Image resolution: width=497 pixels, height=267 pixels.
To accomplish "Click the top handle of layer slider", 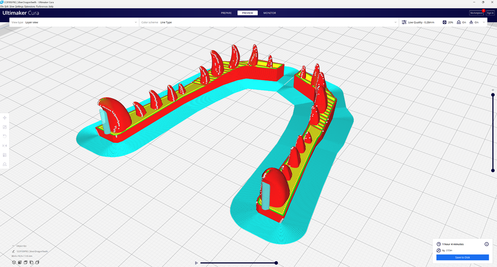I will point(493,95).
